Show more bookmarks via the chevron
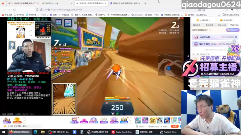 tap(219, 15)
